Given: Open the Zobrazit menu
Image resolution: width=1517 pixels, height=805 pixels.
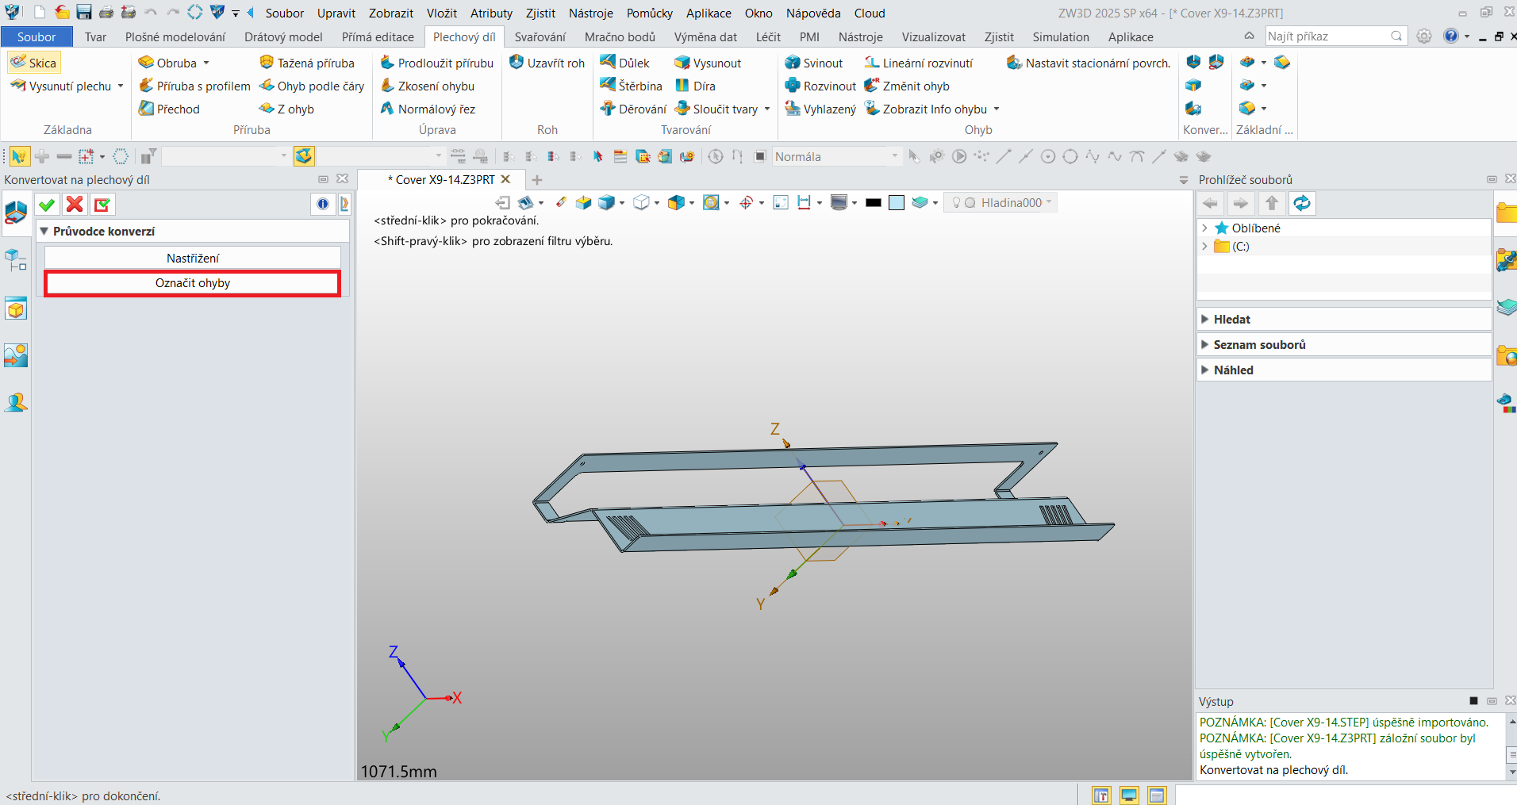Looking at the screenshot, I should pyautogui.click(x=391, y=13).
